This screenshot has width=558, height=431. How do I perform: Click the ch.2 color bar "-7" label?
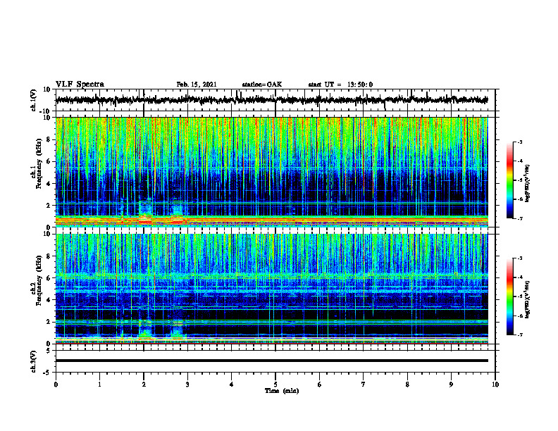click(x=520, y=335)
